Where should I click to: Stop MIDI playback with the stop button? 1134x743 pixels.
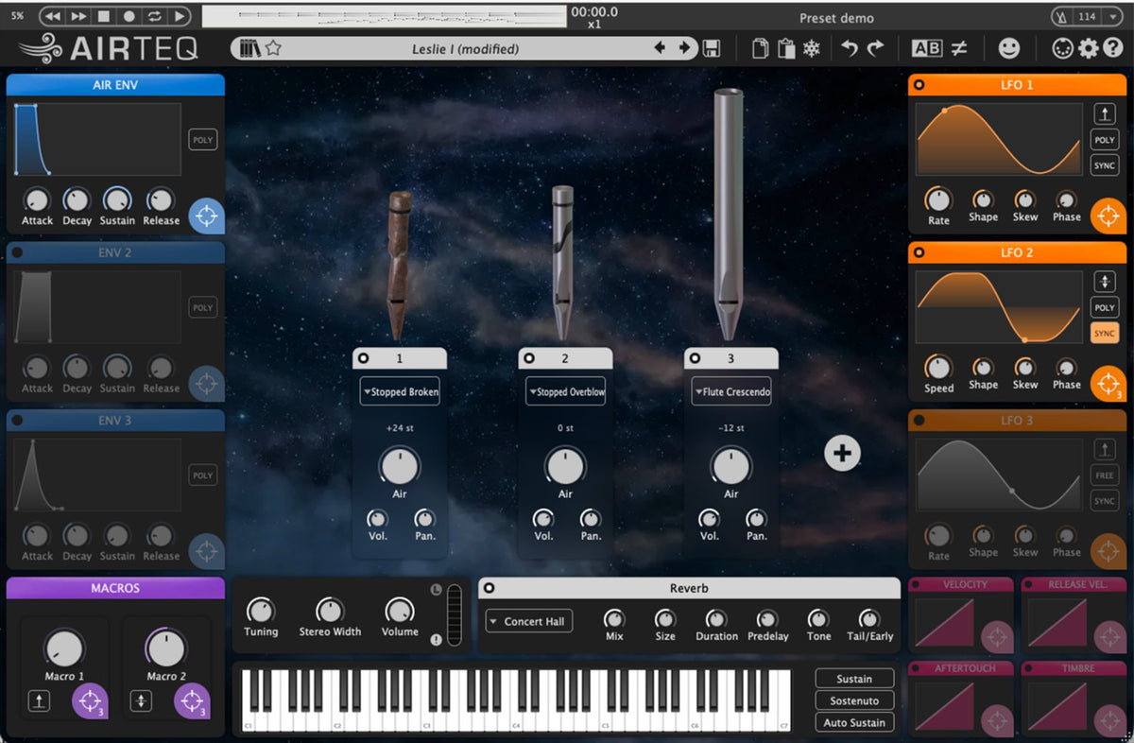(x=104, y=16)
